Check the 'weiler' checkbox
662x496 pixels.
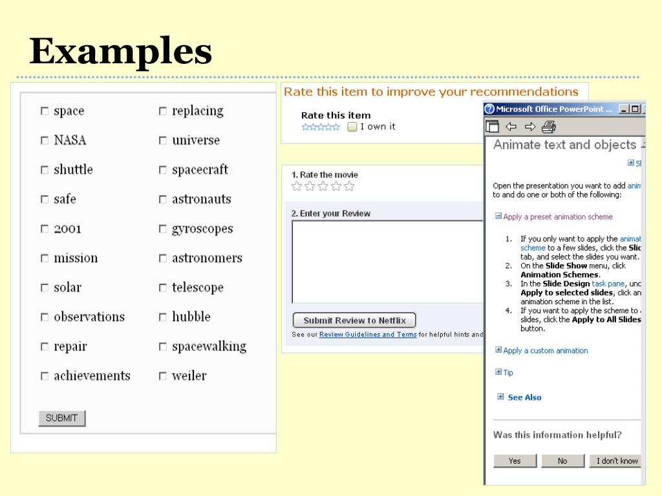[x=162, y=376]
